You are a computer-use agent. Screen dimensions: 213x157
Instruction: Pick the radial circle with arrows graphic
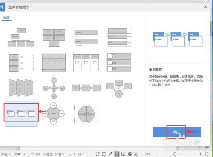pos(54,88)
